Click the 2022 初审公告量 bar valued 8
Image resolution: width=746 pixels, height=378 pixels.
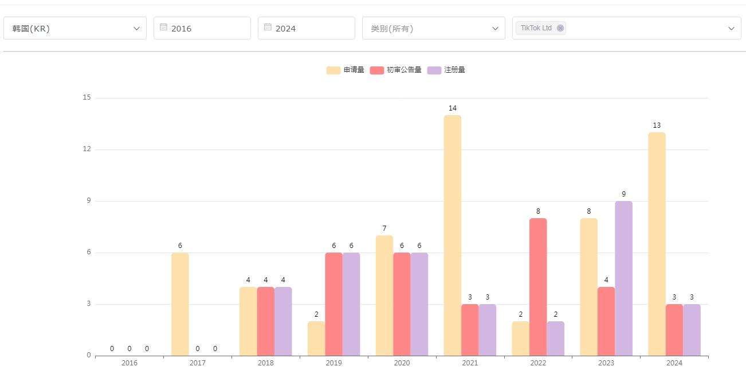pyautogui.click(x=538, y=286)
